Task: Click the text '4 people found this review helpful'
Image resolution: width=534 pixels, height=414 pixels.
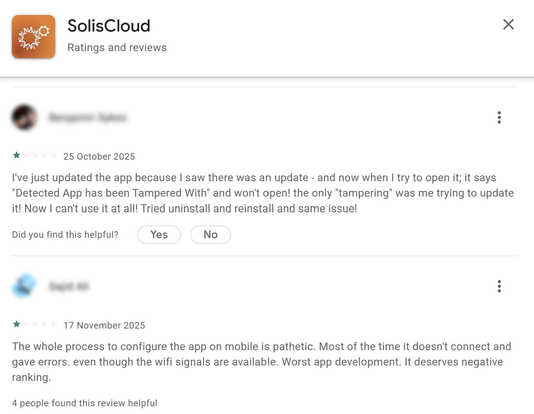Action: coord(85,403)
